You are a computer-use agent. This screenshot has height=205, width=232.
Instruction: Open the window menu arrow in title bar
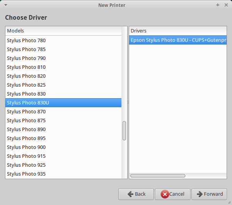[6, 5]
